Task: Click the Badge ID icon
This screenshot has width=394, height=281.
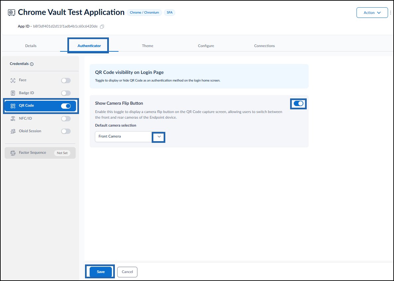Action: (13, 93)
